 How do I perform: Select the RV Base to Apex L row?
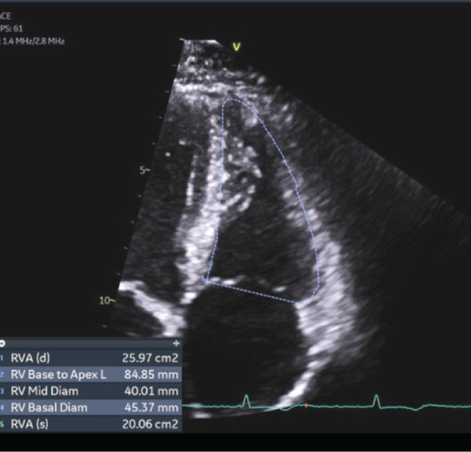pos(91,374)
